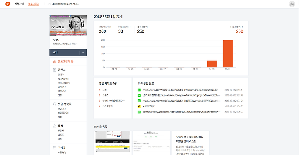Click the Naver icon on the 21:33:21 referrer row

(139, 101)
